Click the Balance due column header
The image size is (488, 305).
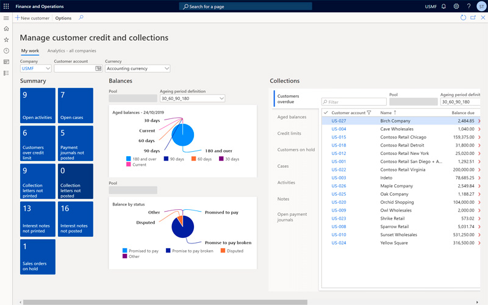(463, 113)
